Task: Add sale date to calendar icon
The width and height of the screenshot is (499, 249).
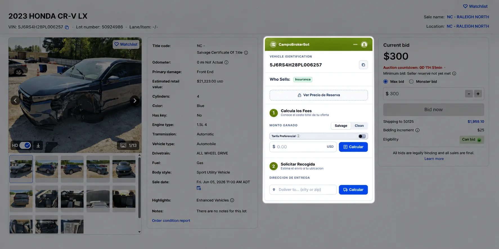Action: (199, 188)
